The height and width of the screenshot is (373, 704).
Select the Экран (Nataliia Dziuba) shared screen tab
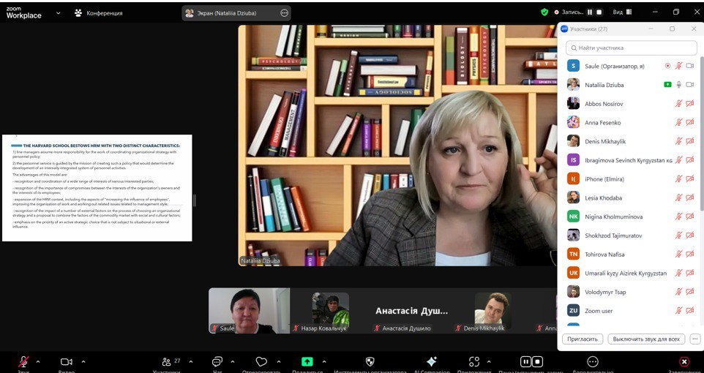(x=236, y=13)
